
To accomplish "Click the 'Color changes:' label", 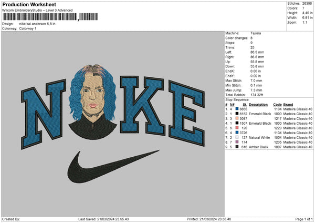I will 237,38.
